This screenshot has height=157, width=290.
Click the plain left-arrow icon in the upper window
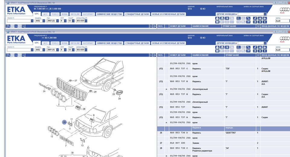click(265, 22)
